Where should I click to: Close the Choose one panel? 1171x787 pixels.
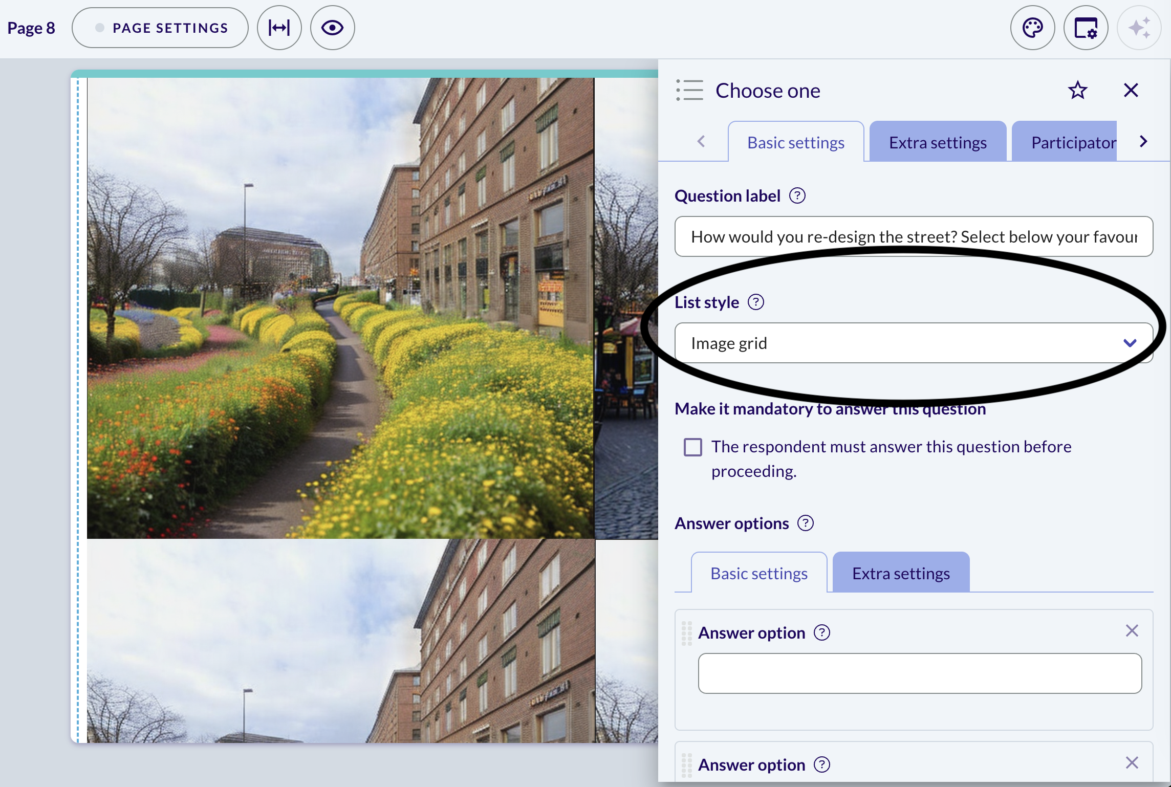tap(1131, 91)
